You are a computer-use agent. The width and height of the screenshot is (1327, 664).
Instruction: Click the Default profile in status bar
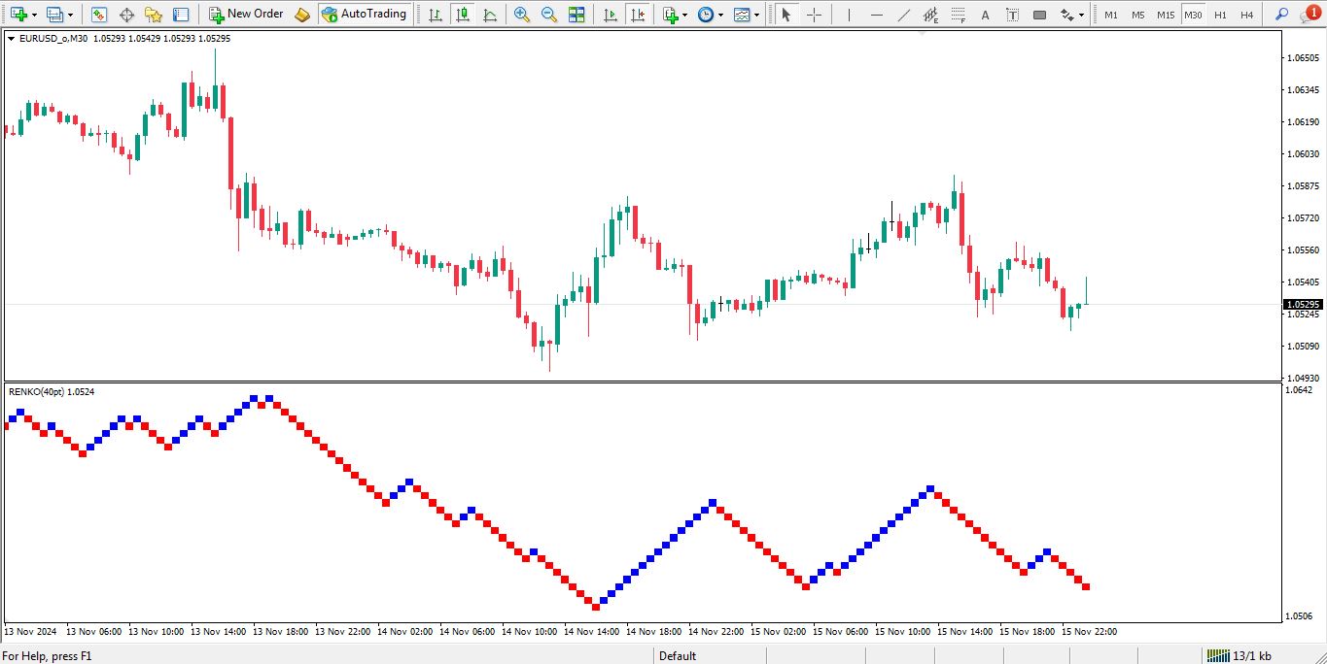[678, 656]
